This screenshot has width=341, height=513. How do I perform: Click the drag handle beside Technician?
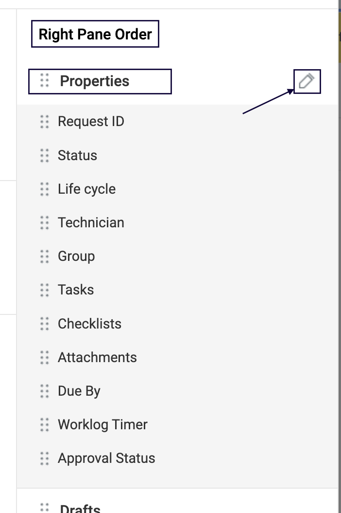tap(45, 222)
